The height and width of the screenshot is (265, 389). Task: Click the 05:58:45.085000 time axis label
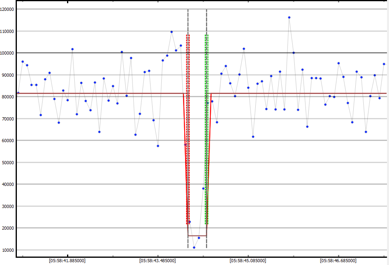[x=248, y=260]
